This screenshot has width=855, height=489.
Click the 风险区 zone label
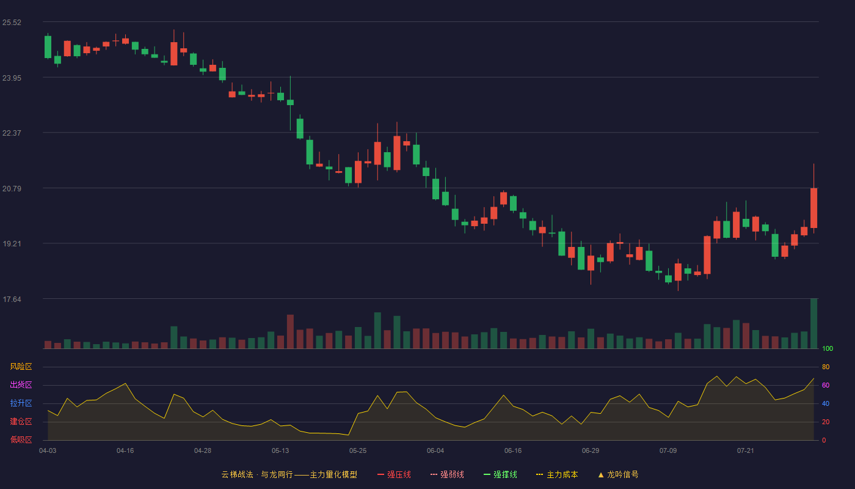coord(21,367)
